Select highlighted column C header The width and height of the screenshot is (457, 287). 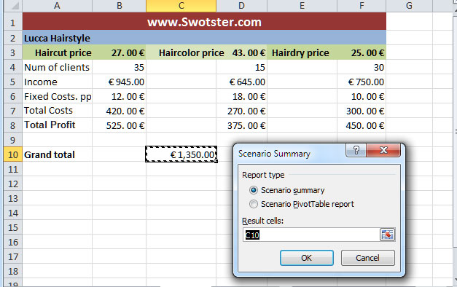point(181,6)
